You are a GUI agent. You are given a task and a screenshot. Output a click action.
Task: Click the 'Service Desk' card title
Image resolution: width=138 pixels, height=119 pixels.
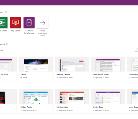98,107
